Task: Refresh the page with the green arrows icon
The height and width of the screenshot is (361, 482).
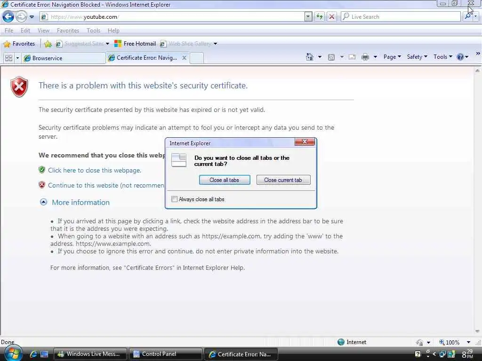Action: pyautogui.click(x=320, y=17)
